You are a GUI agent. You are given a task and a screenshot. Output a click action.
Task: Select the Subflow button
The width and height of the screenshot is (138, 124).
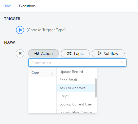[x=108, y=53]
